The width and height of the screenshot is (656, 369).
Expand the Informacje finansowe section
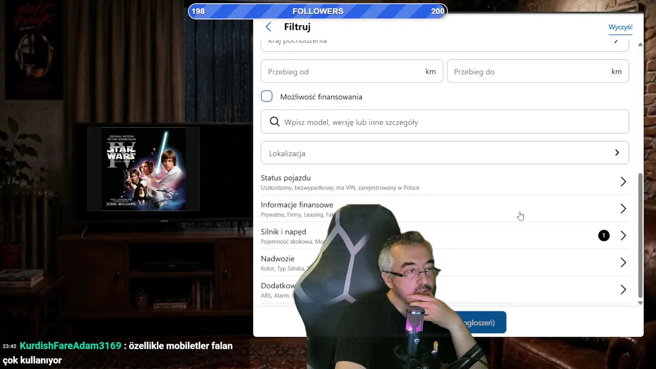coord(444,209)
